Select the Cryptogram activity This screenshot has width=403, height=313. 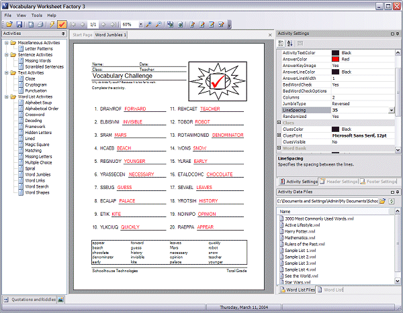[36, 84]
